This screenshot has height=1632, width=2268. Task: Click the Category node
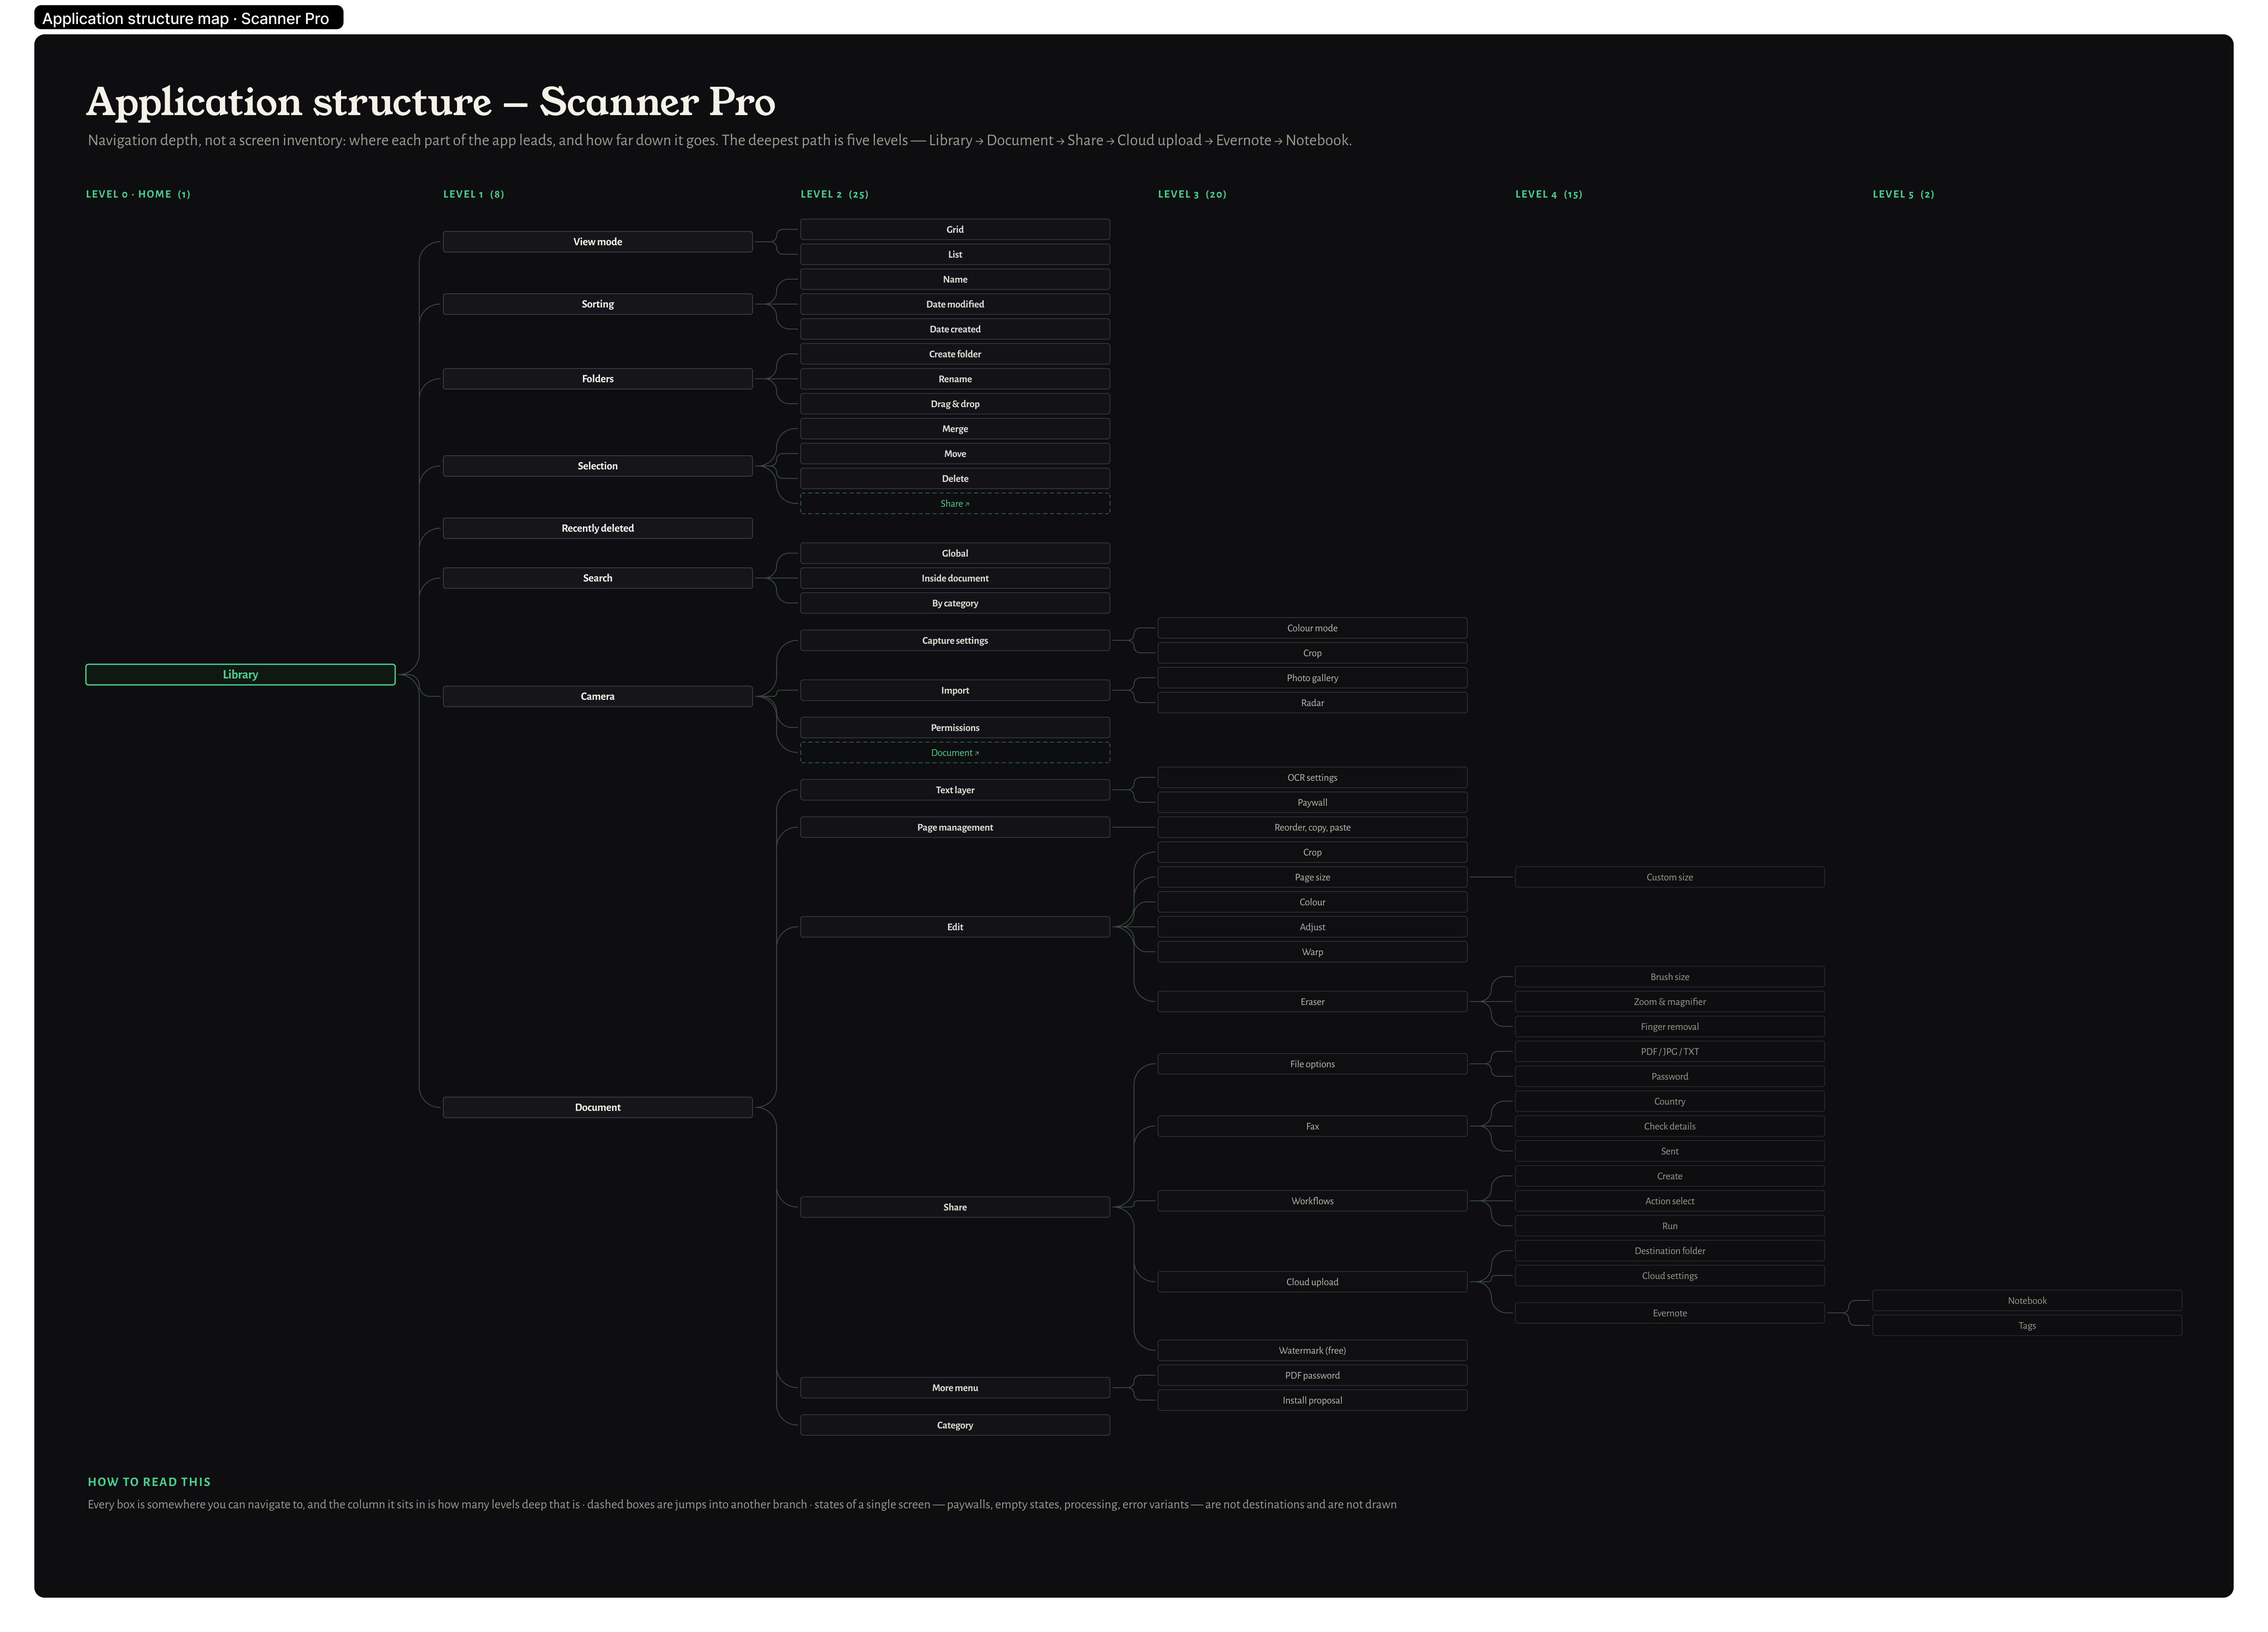tap(955, 1425)
